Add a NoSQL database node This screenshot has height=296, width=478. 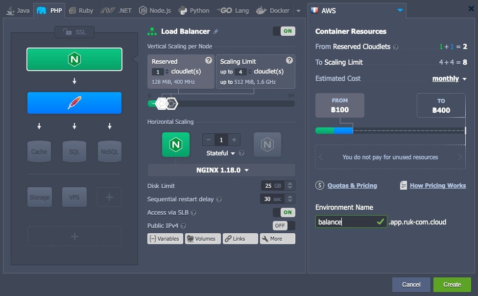109,151
